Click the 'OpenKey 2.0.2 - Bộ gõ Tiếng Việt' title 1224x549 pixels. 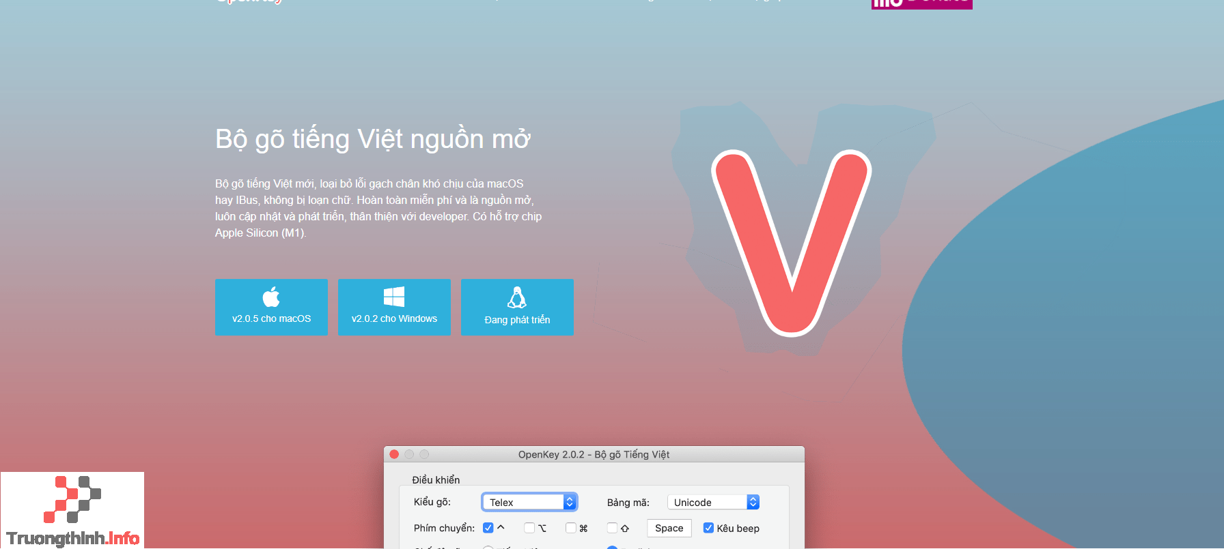pyautogui.click(x=594, y=454)
